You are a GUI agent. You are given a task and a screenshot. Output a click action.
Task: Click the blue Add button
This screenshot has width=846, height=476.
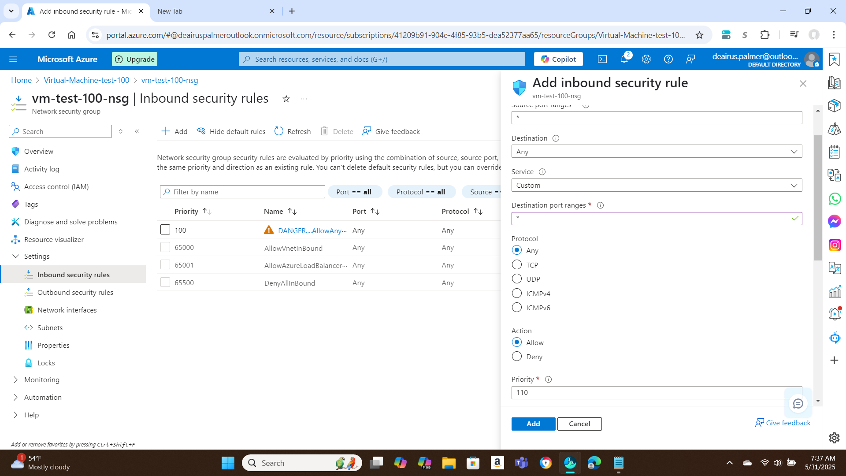(x=533, y=424)
